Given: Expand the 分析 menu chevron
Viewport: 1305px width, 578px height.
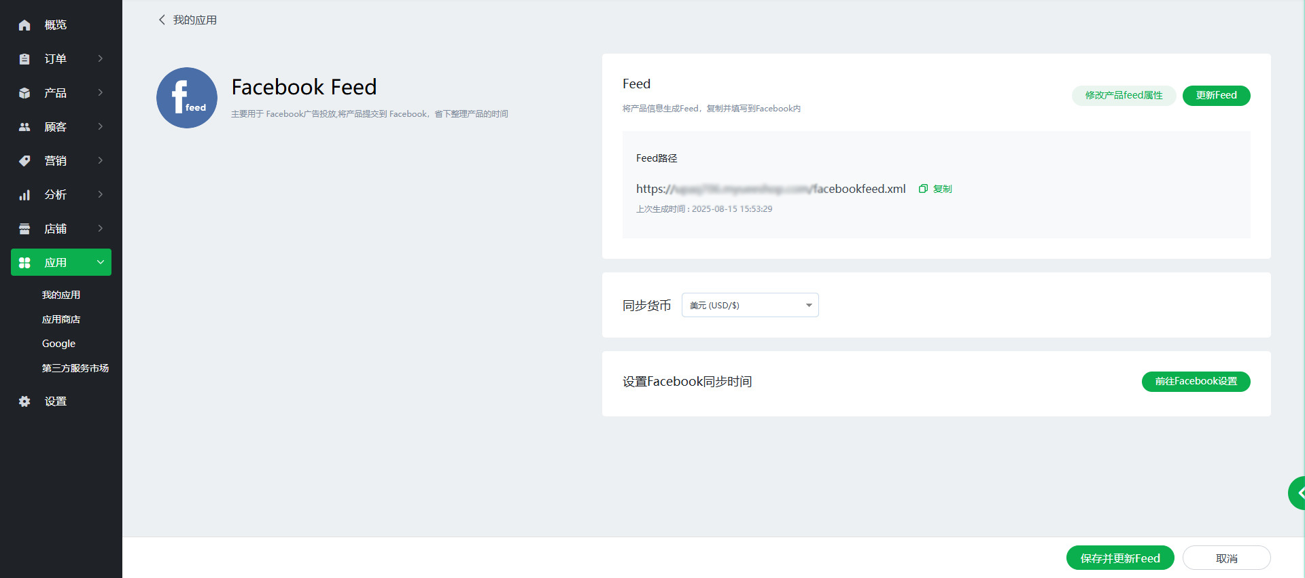Looking at the screenshot, I should 101,194.
